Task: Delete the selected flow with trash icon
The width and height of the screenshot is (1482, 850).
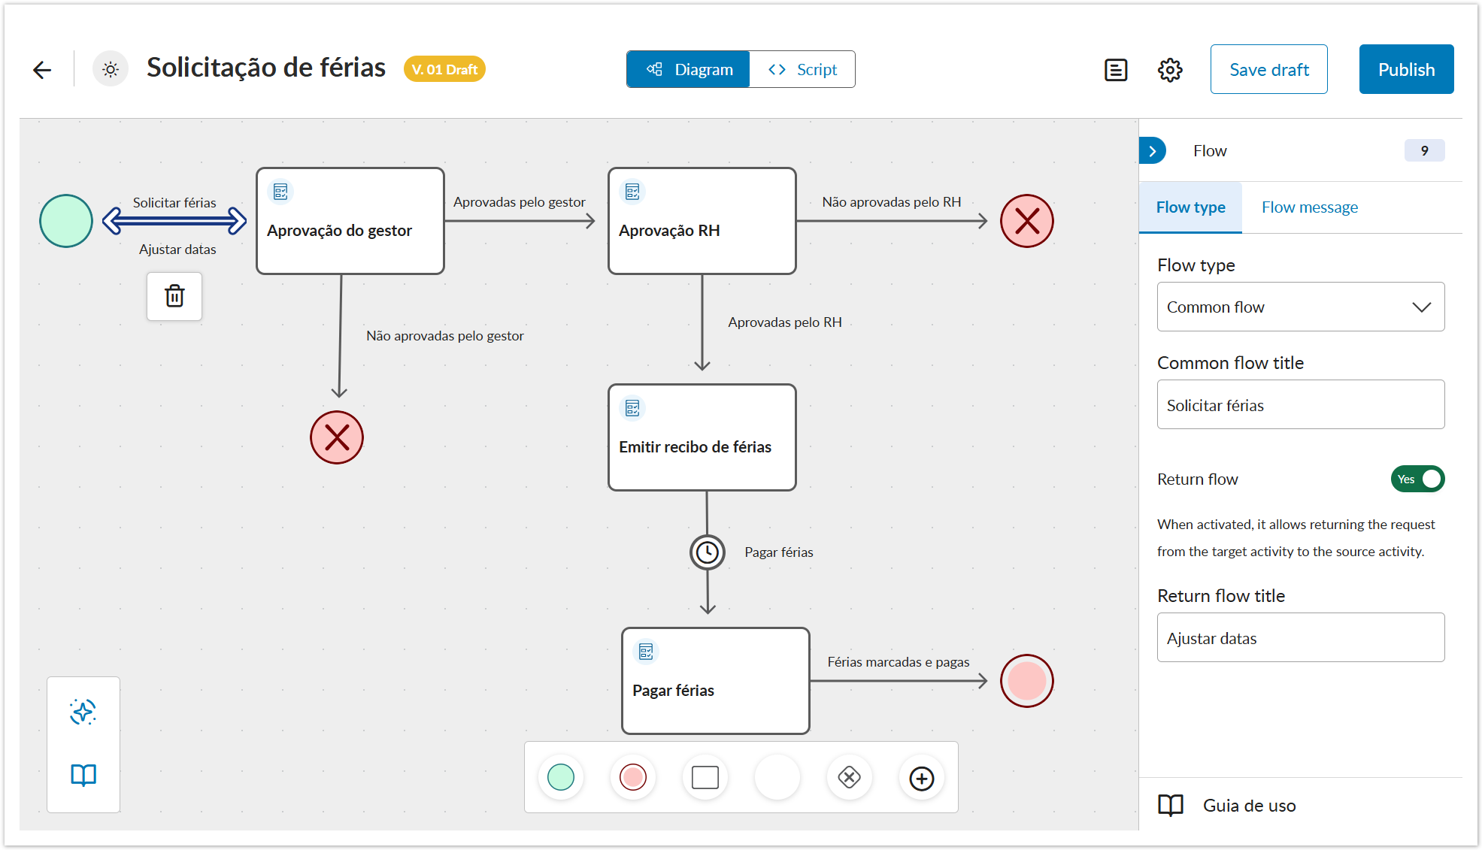Action: [174, 296]
